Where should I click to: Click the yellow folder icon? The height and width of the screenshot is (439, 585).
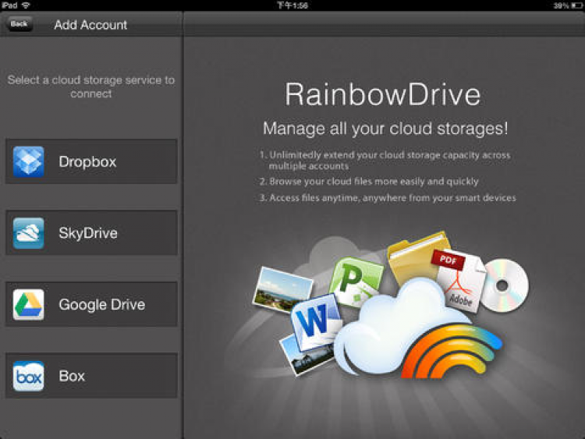pyautogui.click(x=414, y=257)
